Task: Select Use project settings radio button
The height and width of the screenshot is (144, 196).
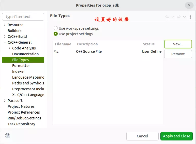Action: click(x=56, y=34)
